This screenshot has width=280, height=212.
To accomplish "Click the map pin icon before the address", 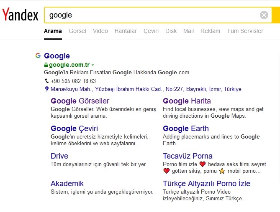I will click(x=46, y=89).
